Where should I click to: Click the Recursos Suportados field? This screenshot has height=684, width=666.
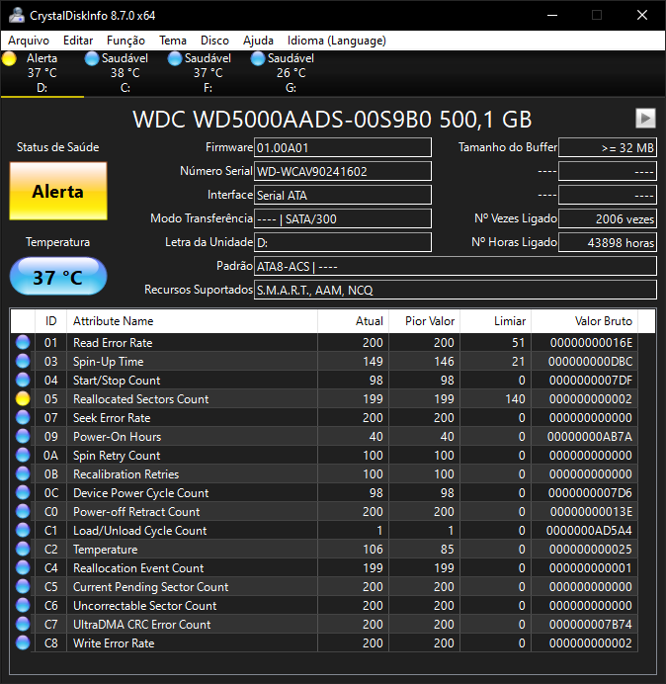click(x=456, y=290)
